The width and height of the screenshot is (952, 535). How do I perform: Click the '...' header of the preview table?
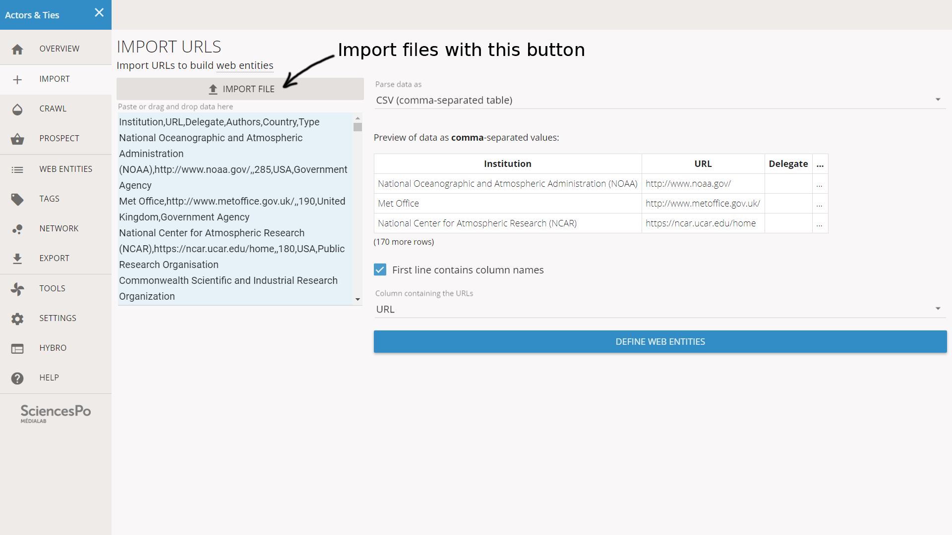click(820, 164)
